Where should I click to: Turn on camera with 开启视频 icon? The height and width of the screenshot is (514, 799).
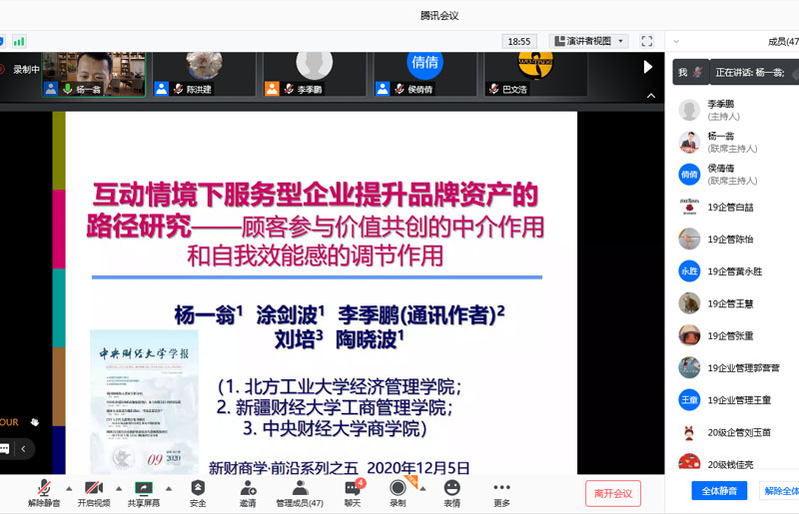[93, 489]
